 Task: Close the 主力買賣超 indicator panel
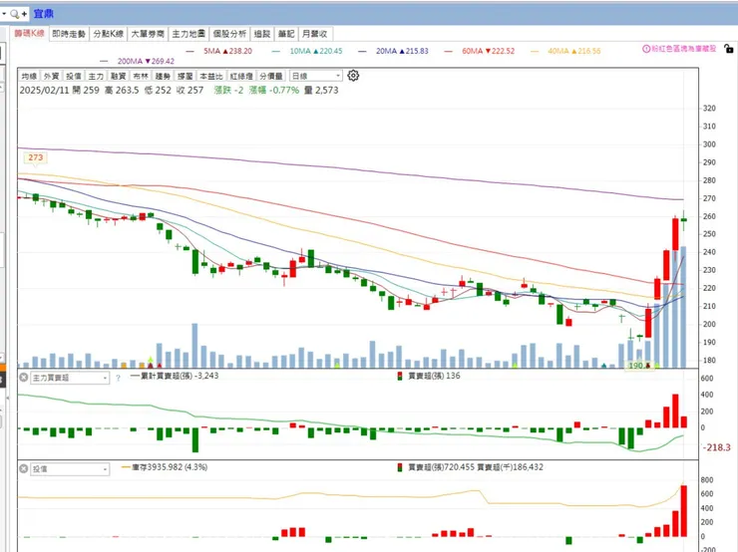click(x=24, y=377)
